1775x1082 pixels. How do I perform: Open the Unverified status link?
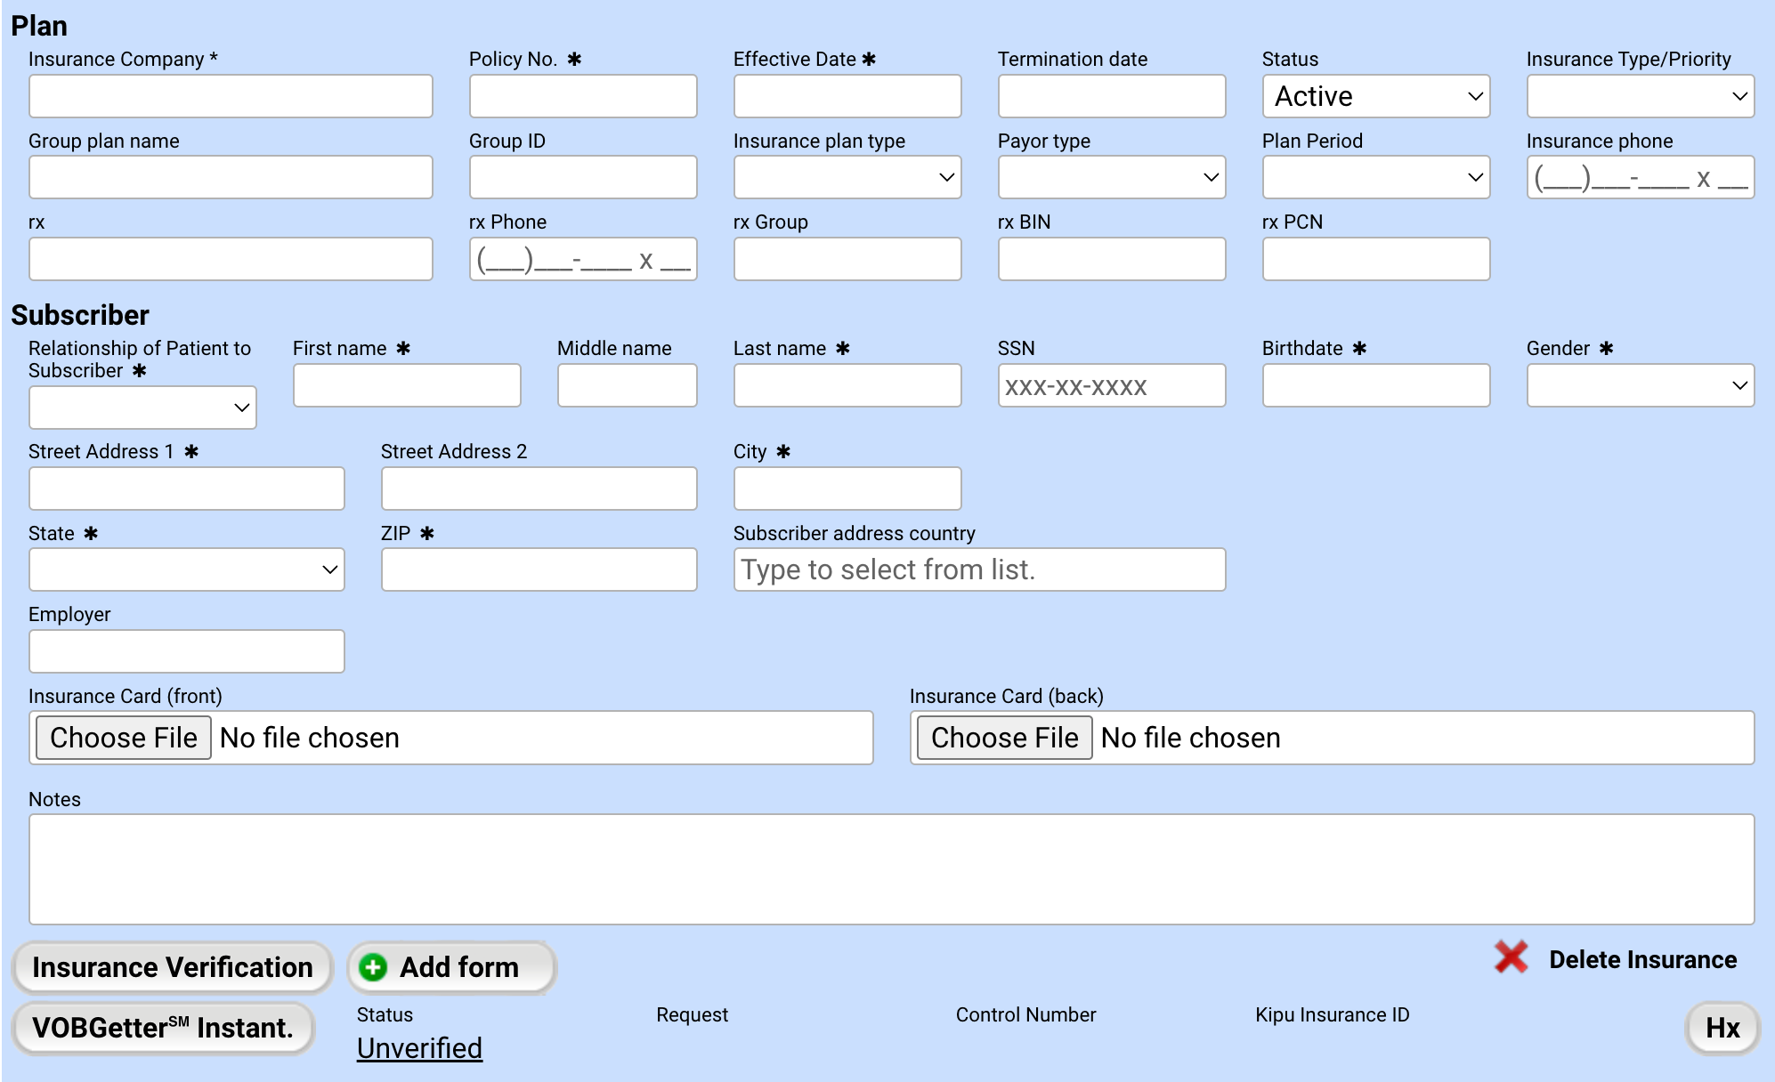coord(419,1048)
